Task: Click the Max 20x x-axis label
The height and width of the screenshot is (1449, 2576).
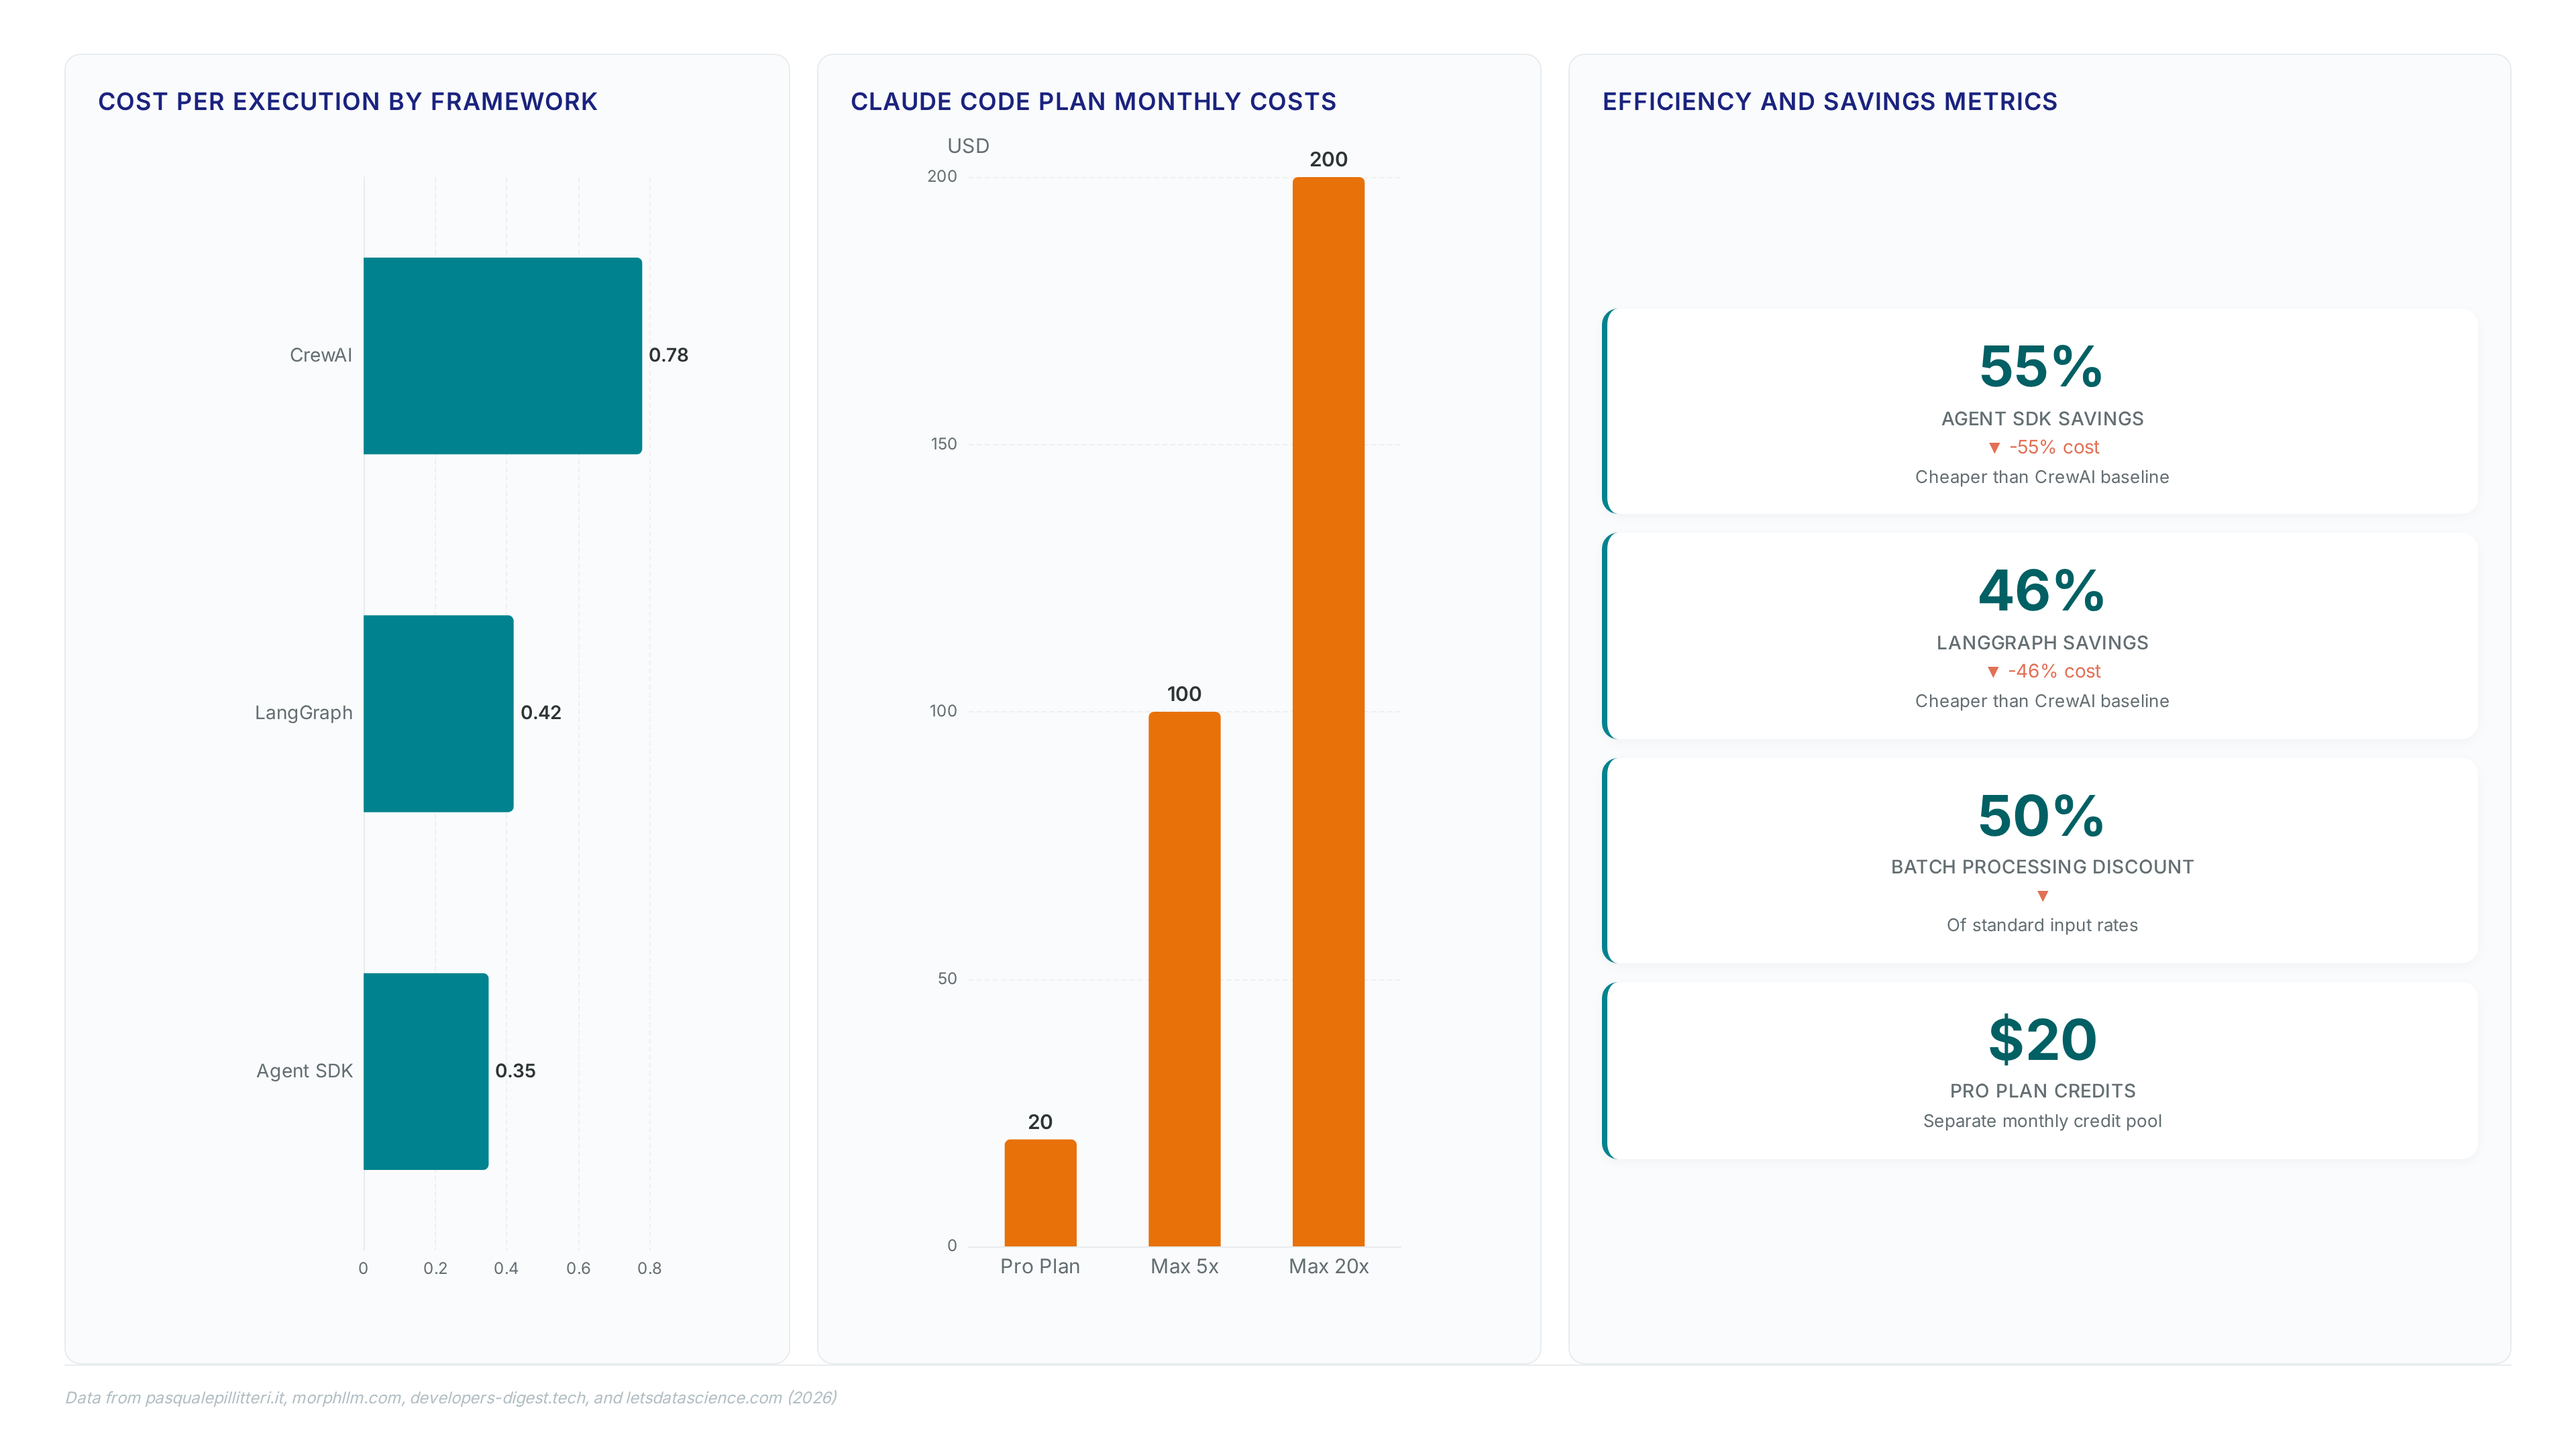Action: pyautogui.click(x=1329, y=1267)
